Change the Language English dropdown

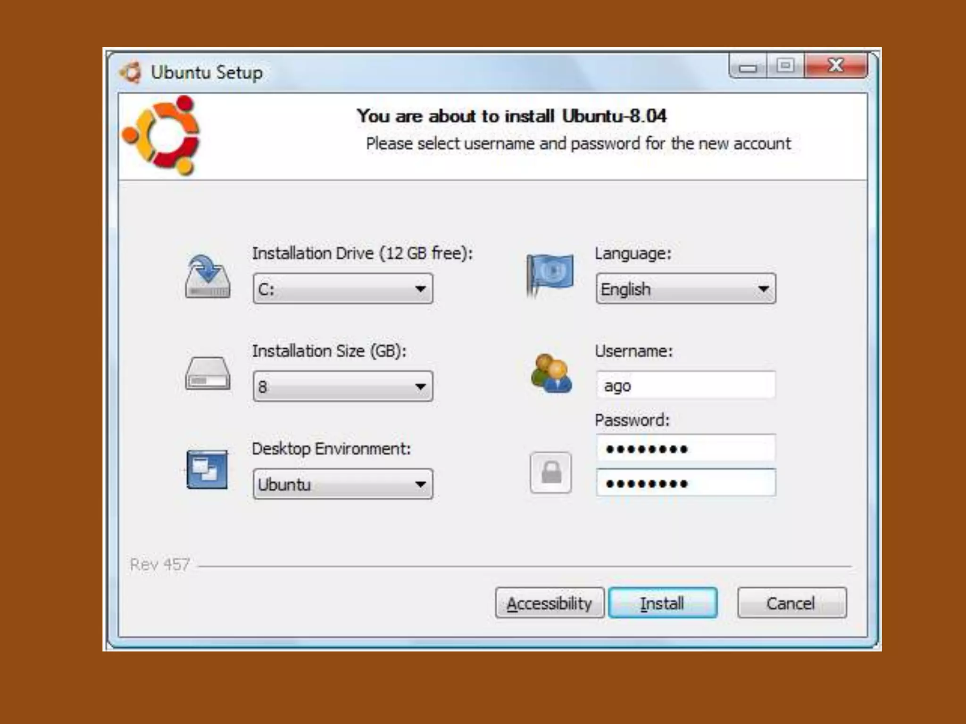tap(685, 288)
